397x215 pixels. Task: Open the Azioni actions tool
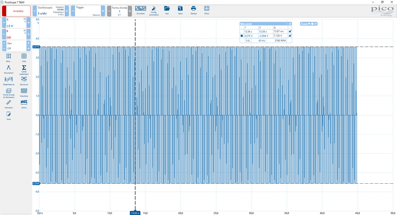(x=24, y=104)
